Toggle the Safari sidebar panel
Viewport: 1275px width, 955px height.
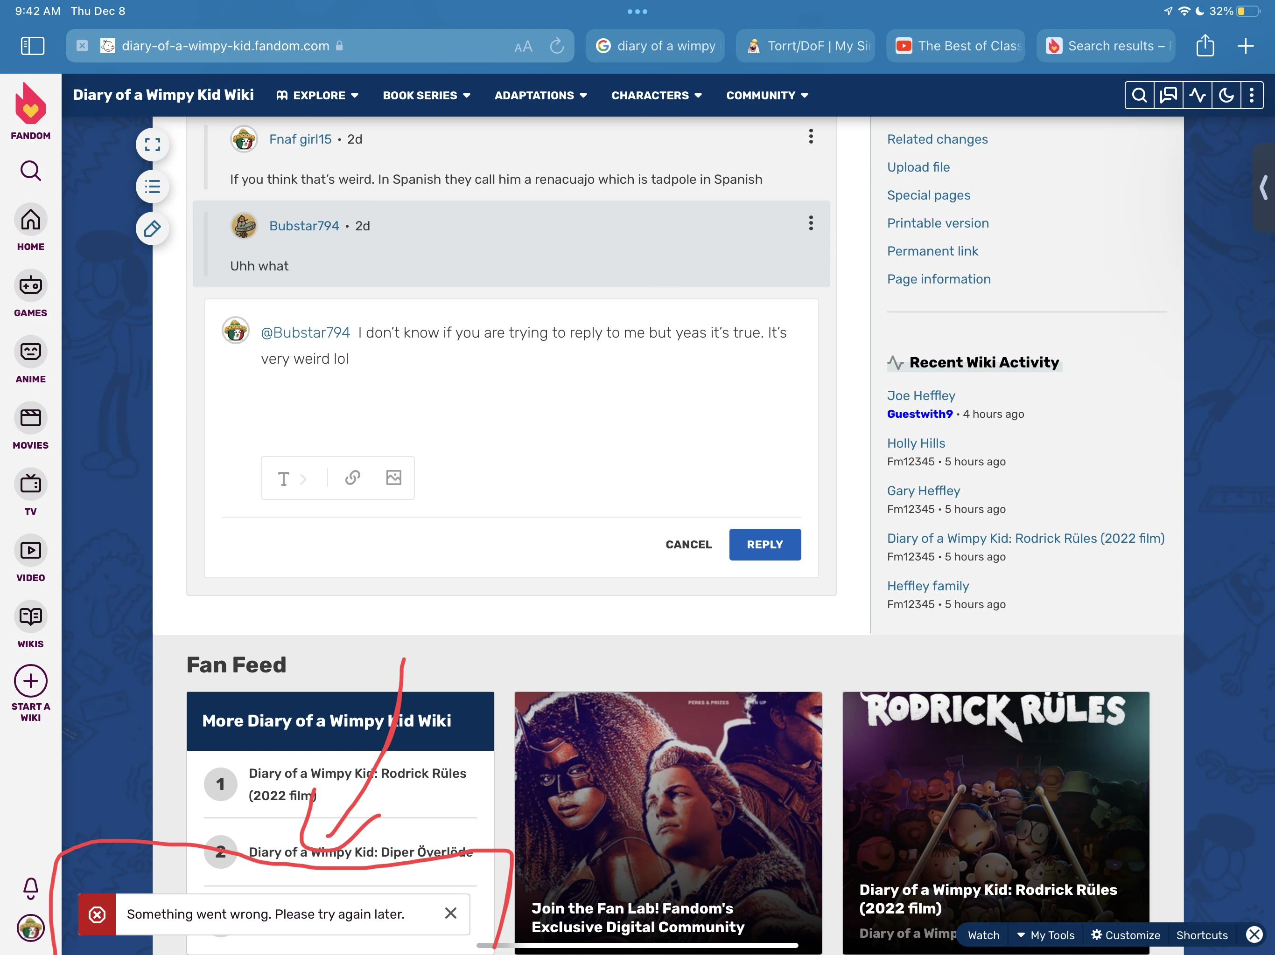(x=32, y=46)
